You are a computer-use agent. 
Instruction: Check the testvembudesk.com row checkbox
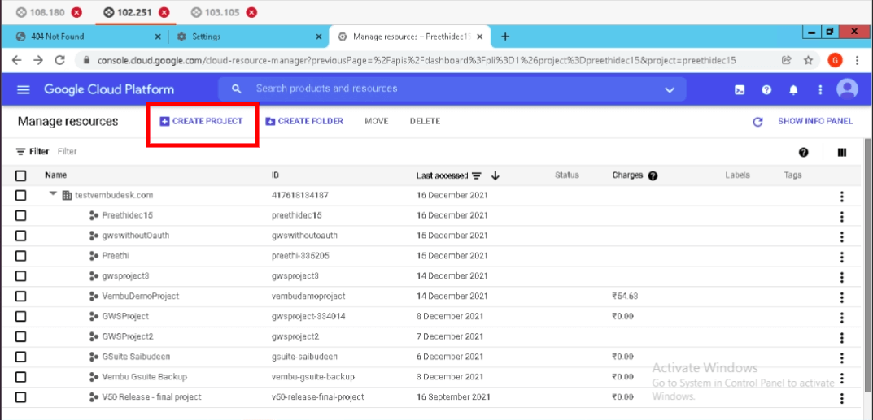click(20, 196)
